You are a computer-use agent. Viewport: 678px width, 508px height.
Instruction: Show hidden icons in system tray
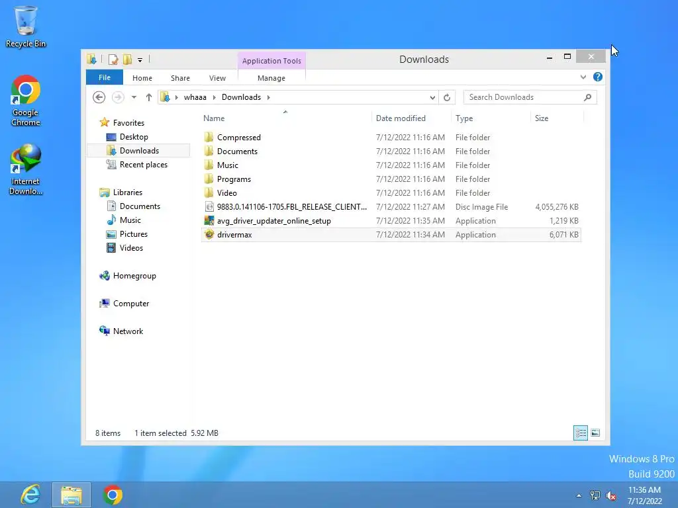tap(579, 496)
